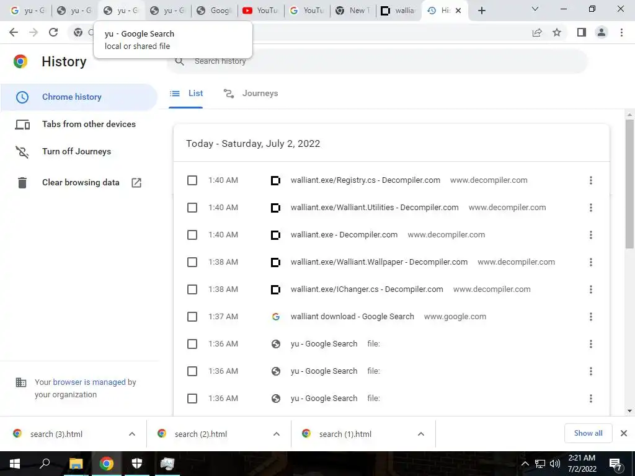Open more actions for walliant.exe - Decompiler.com entry
635x476 pixels.
point(591,235)
